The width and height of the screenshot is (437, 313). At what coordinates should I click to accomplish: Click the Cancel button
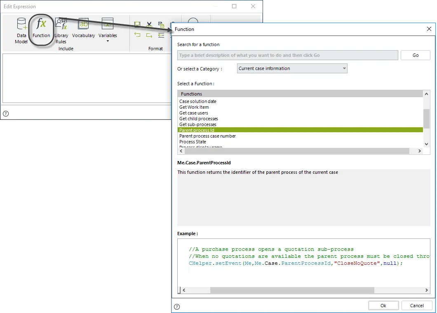click(x=417, y=306)
